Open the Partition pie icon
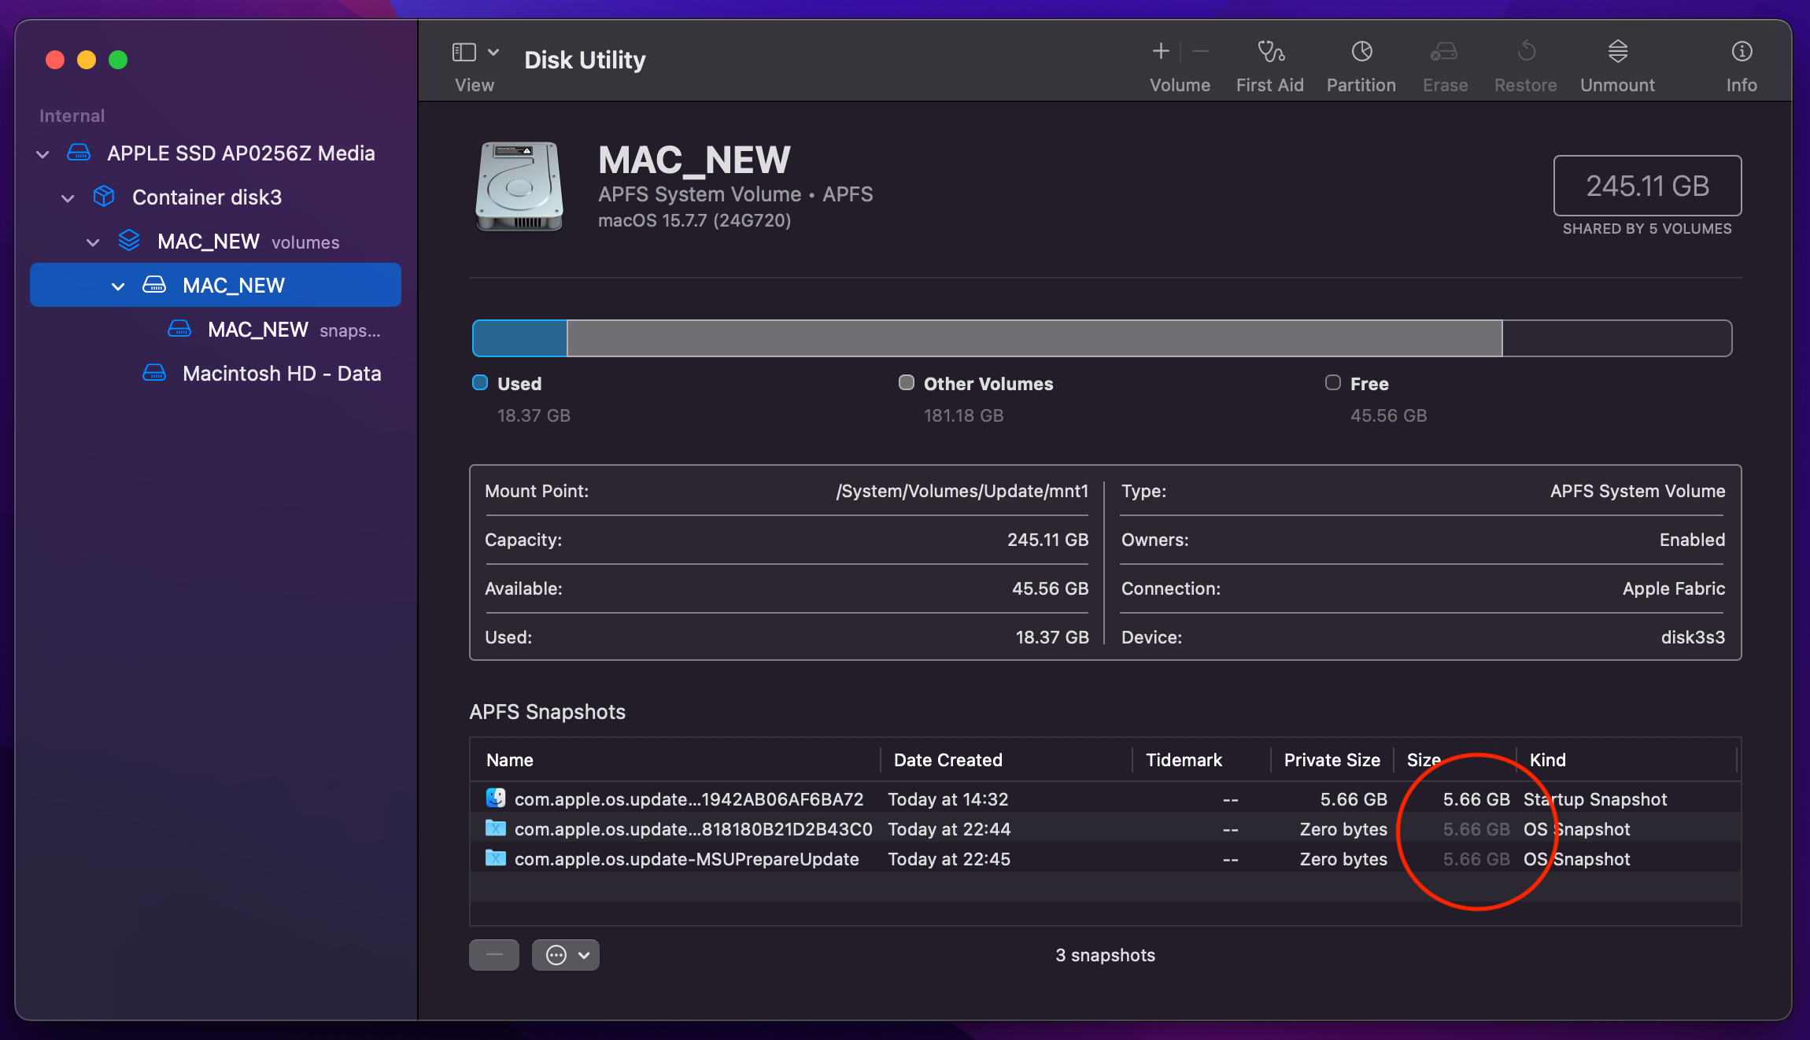This screenshot has height=1040, width=1810. point(1361,52)
